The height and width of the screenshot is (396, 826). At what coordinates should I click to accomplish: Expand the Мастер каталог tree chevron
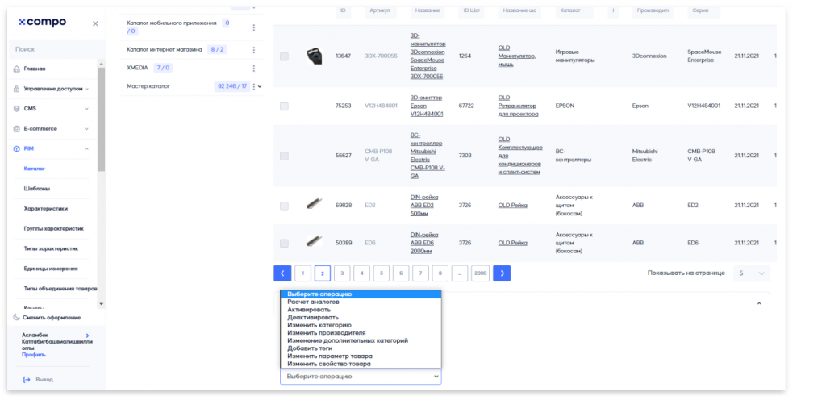point(260,86)
